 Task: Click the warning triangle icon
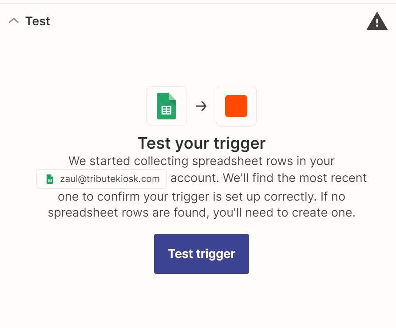377,21
